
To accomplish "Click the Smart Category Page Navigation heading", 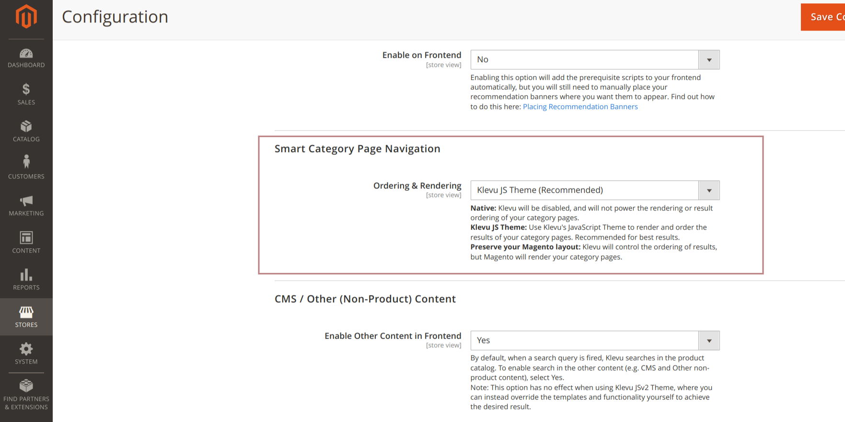I will (x=357, y=149).
